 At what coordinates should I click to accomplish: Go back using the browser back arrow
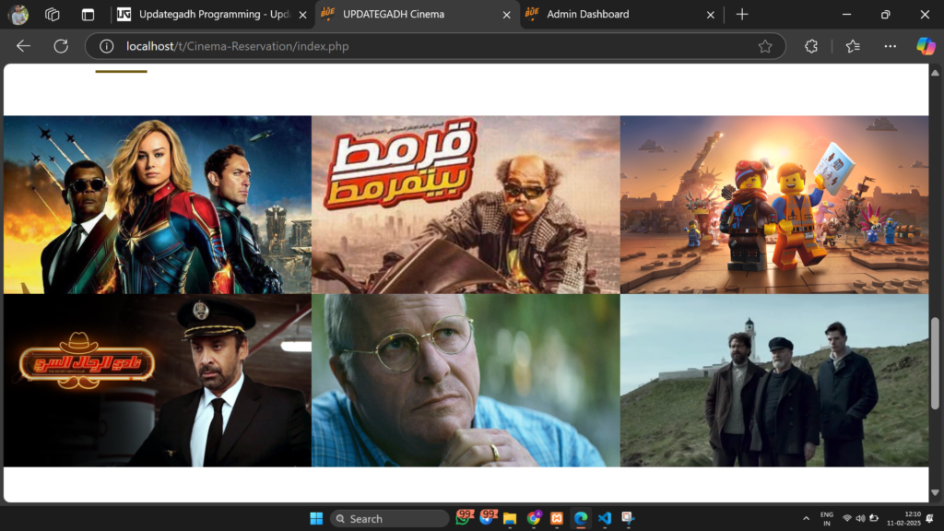[23, 46]
